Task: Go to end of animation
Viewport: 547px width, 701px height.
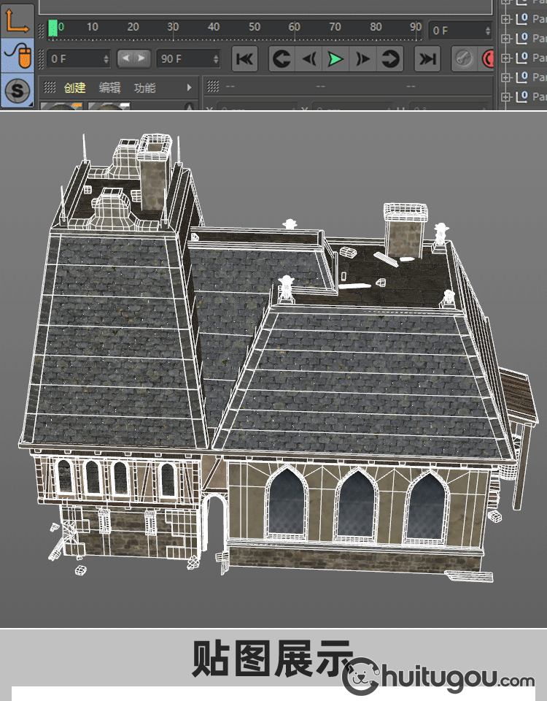Action: 427,58
